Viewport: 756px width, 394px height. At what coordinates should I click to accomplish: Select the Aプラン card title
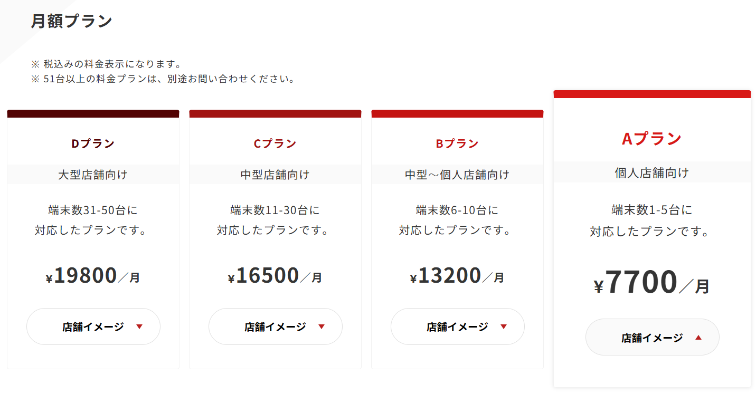[x=652, y=138]
